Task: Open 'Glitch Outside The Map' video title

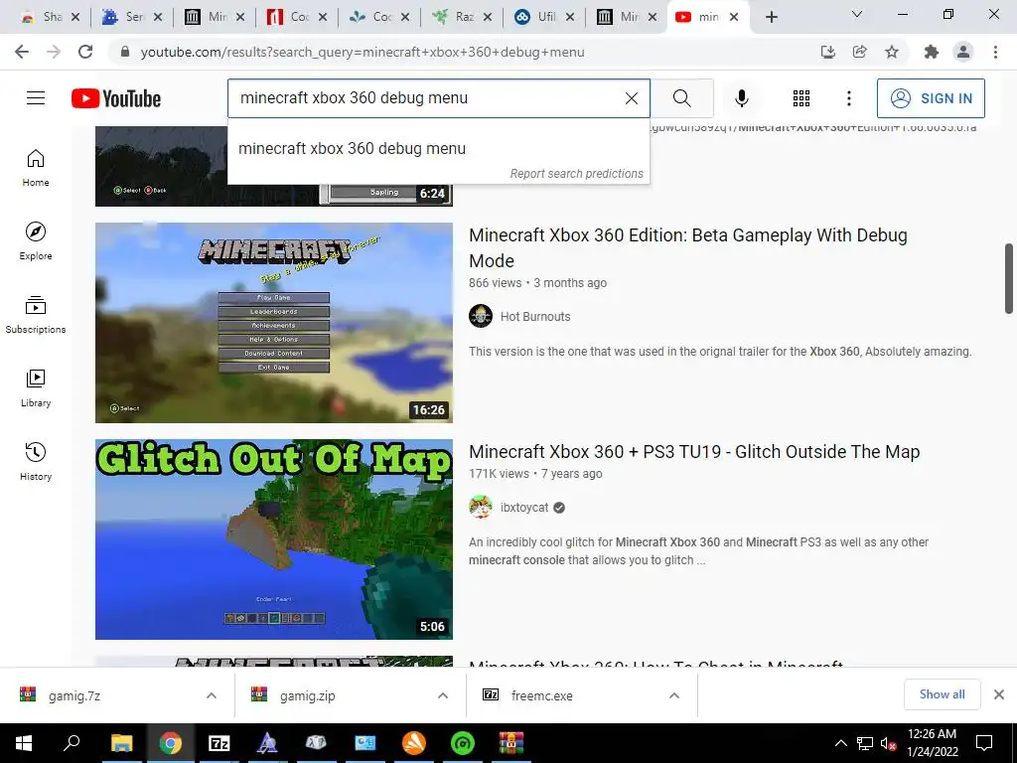Action: tap(694, 452)
